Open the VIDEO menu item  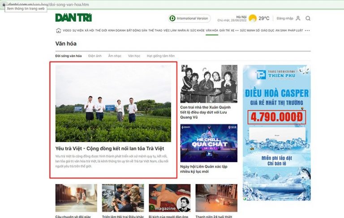pos(67,30)
